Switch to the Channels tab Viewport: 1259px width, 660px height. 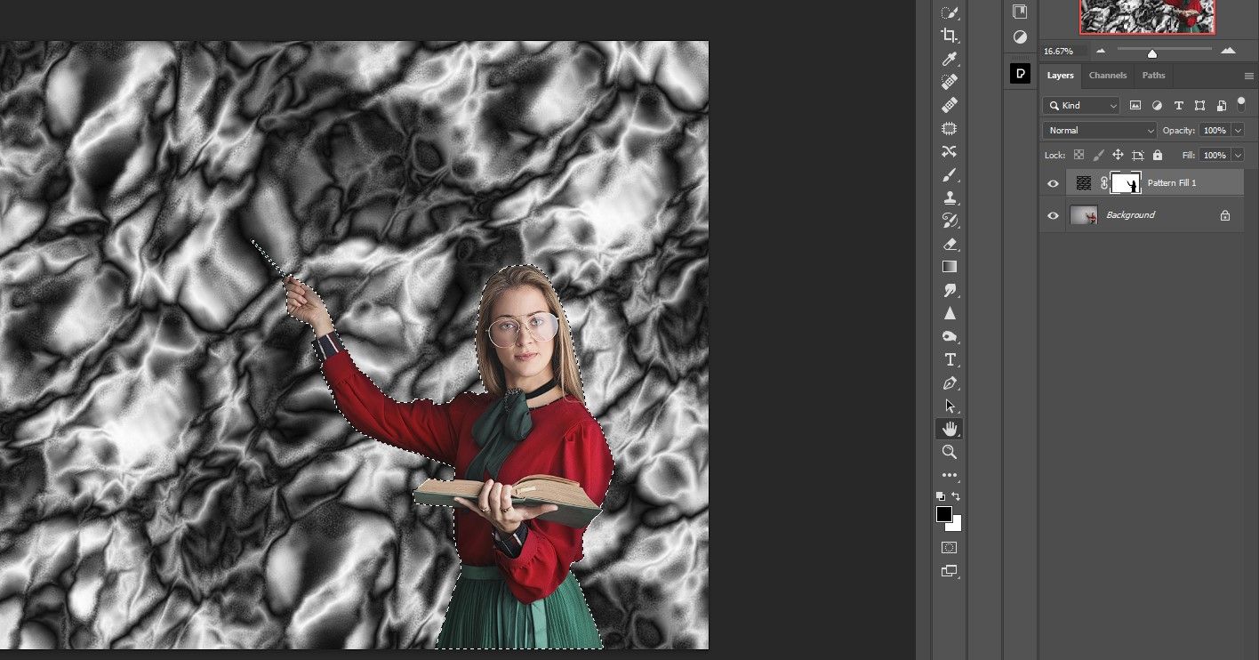tap(1108, 76)
